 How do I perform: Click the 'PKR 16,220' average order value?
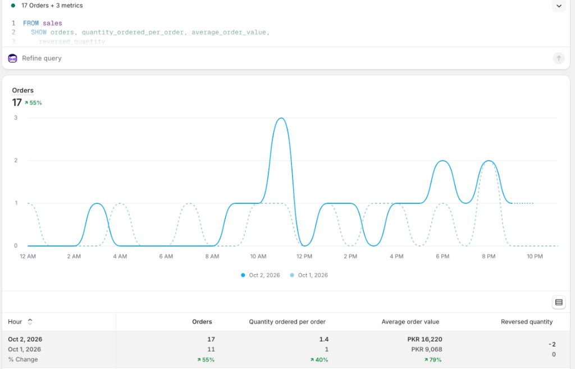click(x=425, y=339)
